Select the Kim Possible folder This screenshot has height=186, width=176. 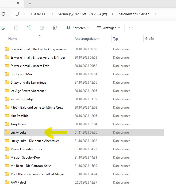[19, 116]
